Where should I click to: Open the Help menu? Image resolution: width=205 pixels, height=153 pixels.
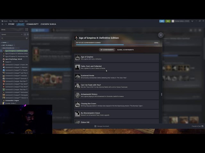(x=26, y=21)
